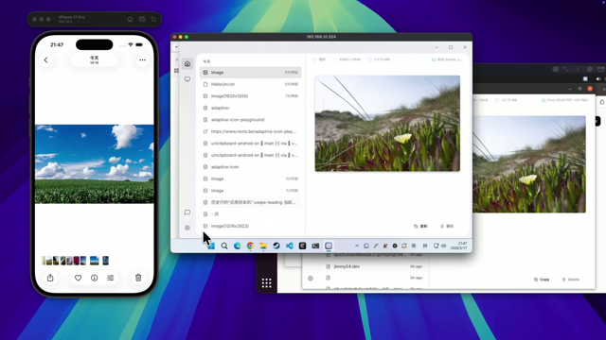Image resolution: width=606 pixels, height=340 pixels.
Task: Tap the back arrow in the iPhone Photos app
Action: (x=46, y=59)
